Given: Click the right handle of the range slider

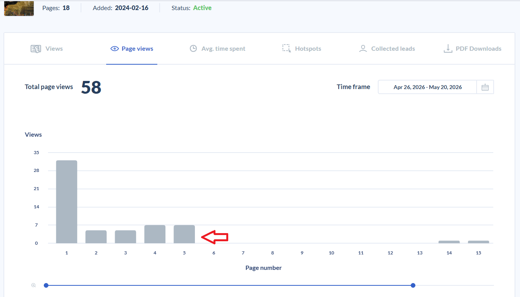Looking at the screenshot, I should point(413,285).
